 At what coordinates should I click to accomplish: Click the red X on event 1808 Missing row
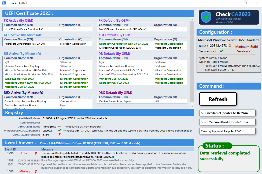(x=36, y=171)
